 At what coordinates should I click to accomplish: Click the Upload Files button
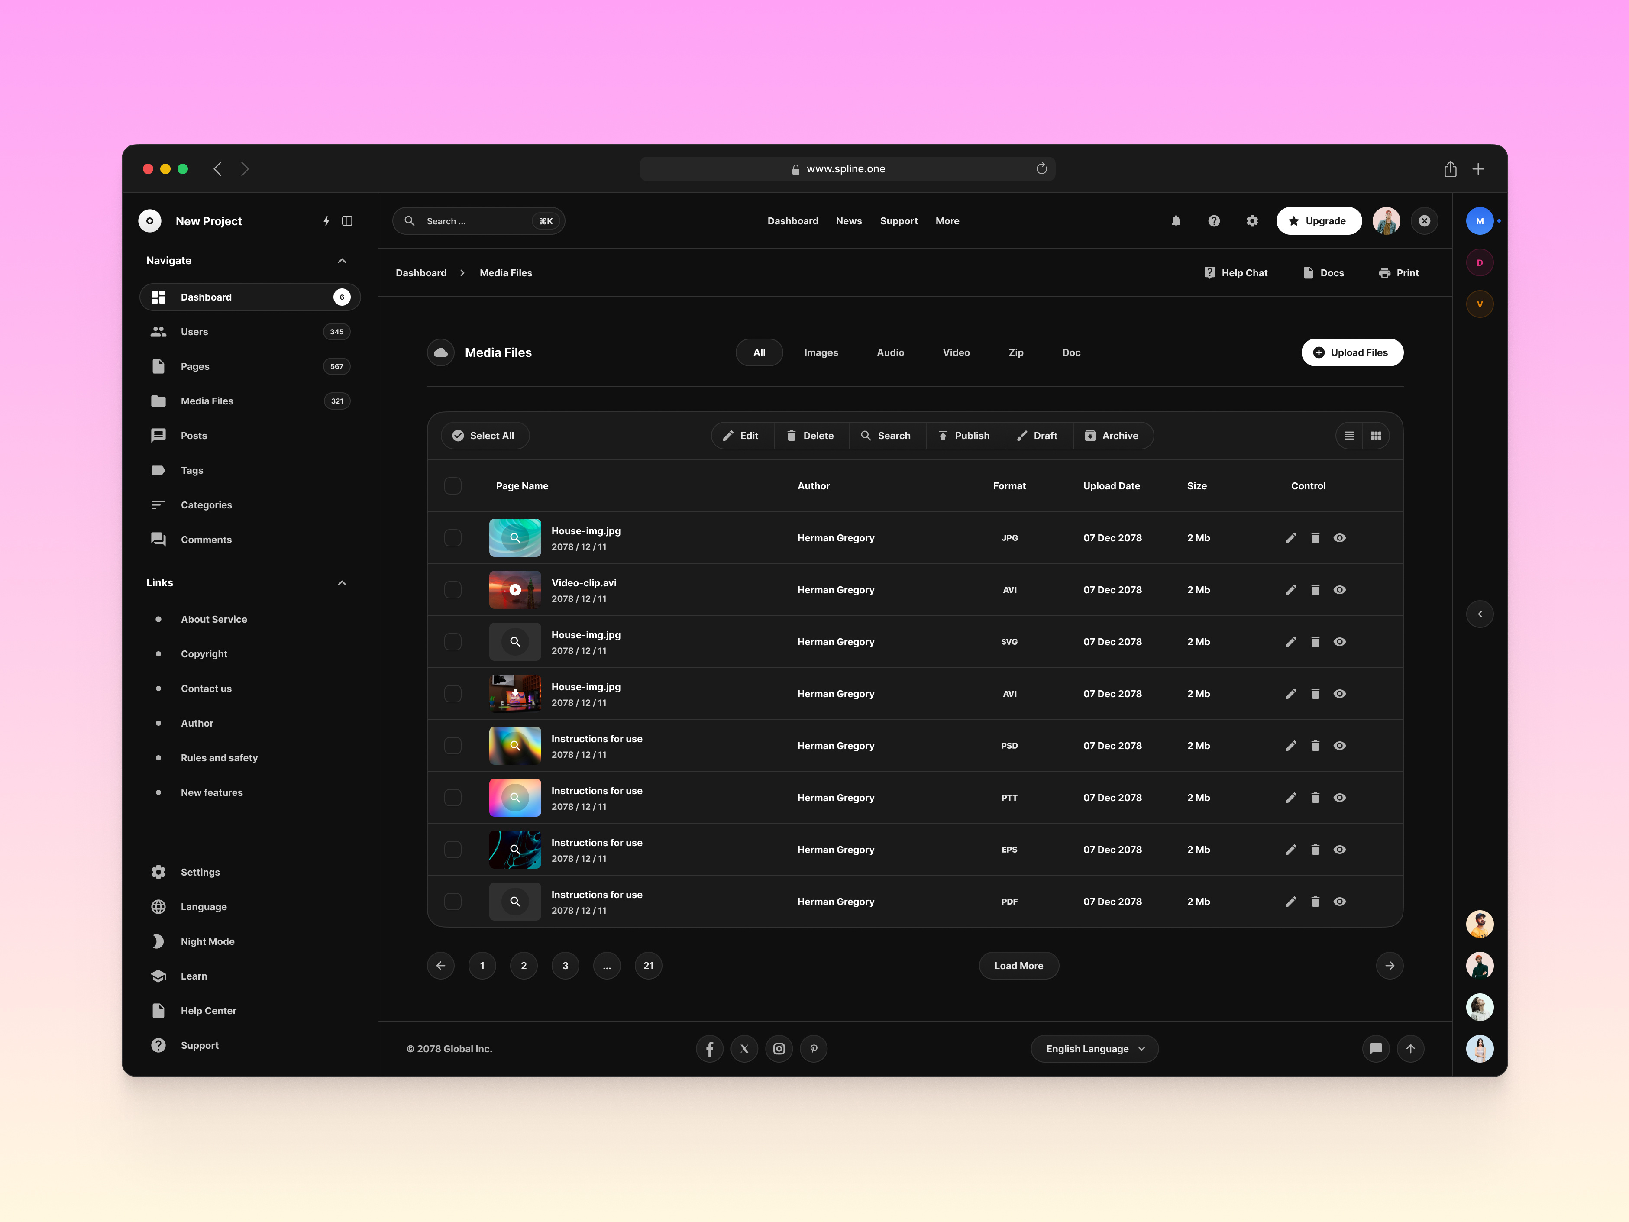click(1352, 352)
